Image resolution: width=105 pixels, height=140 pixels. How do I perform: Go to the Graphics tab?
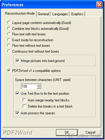click(x=77, y=14)
